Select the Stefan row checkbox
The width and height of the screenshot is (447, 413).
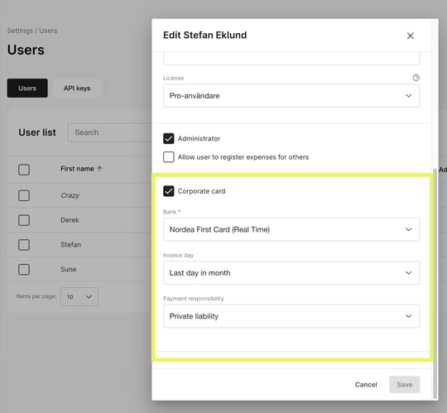(24, 244)
